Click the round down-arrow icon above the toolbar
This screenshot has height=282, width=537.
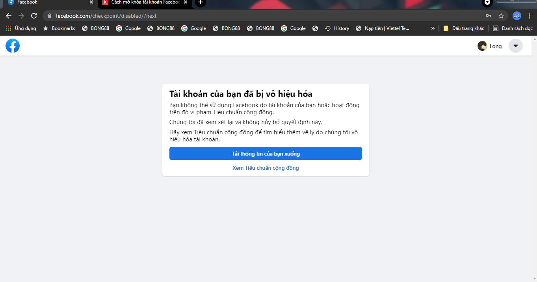tap(487, 2)
